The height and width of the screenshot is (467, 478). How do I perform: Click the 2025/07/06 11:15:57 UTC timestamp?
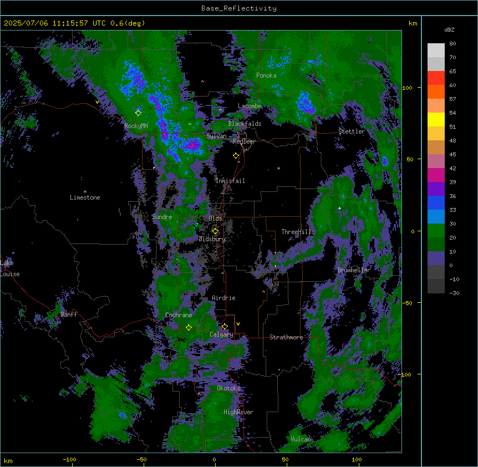[54, 23]
